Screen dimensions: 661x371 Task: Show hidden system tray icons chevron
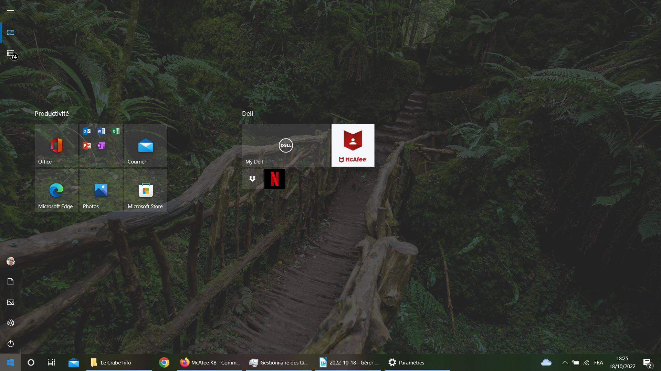tap(565, 362)
